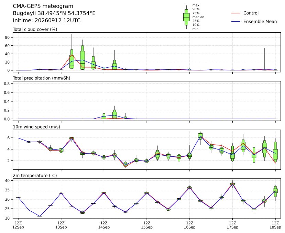This screenshot has width=285, height=233.
Task: Click the 10m wind speed panel title
Action: (x=36, y=127)
